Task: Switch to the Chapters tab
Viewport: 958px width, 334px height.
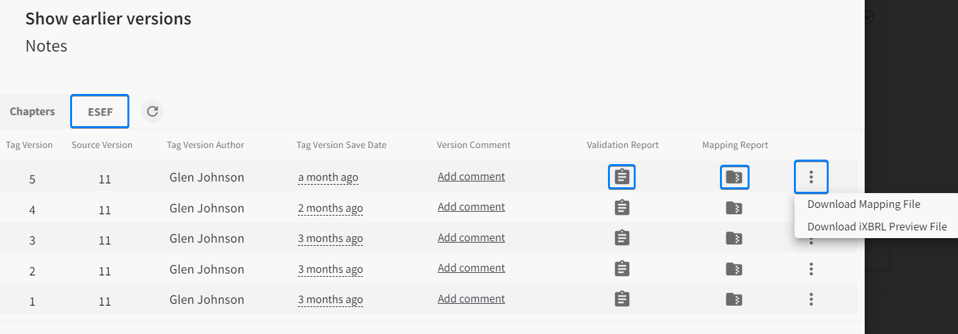Action: pyautogui.click(x=32, y=111)
